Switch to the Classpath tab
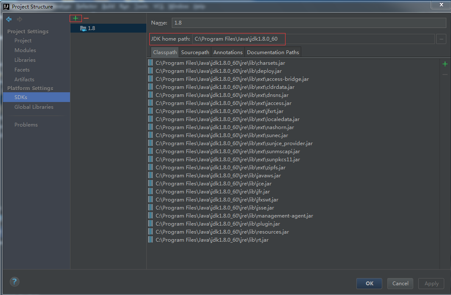This screenshot has width=451, height=295. [x=165, y=52]
